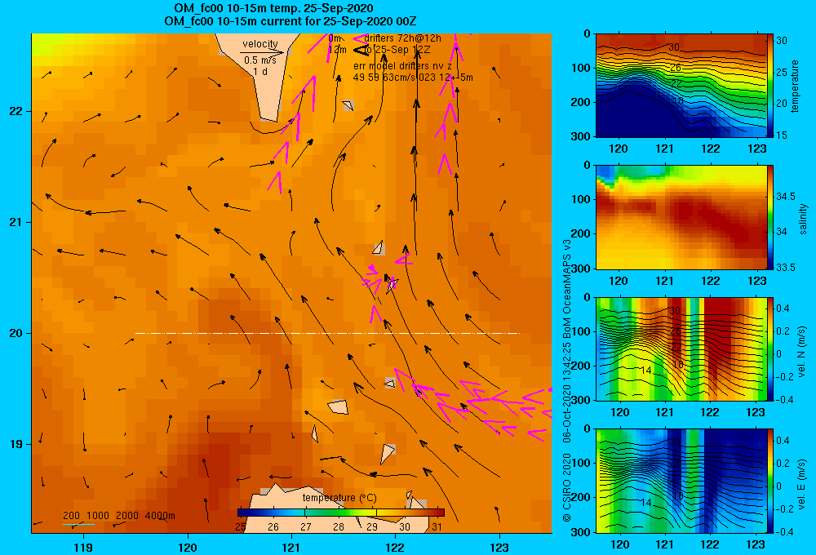Click the 'err model drifters nv z' text
This screenshot has width=816, height=555.
click(x=402, y=66)
